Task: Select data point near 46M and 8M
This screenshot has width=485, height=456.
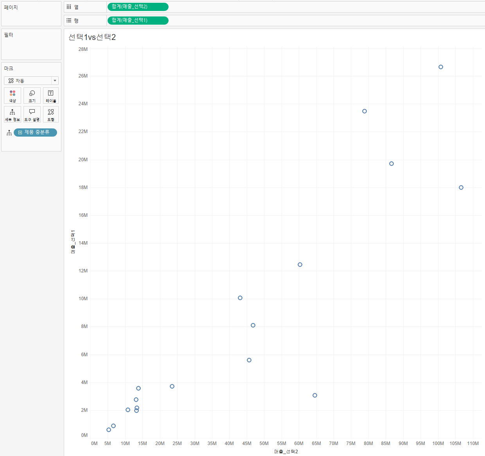Action: 253,325
